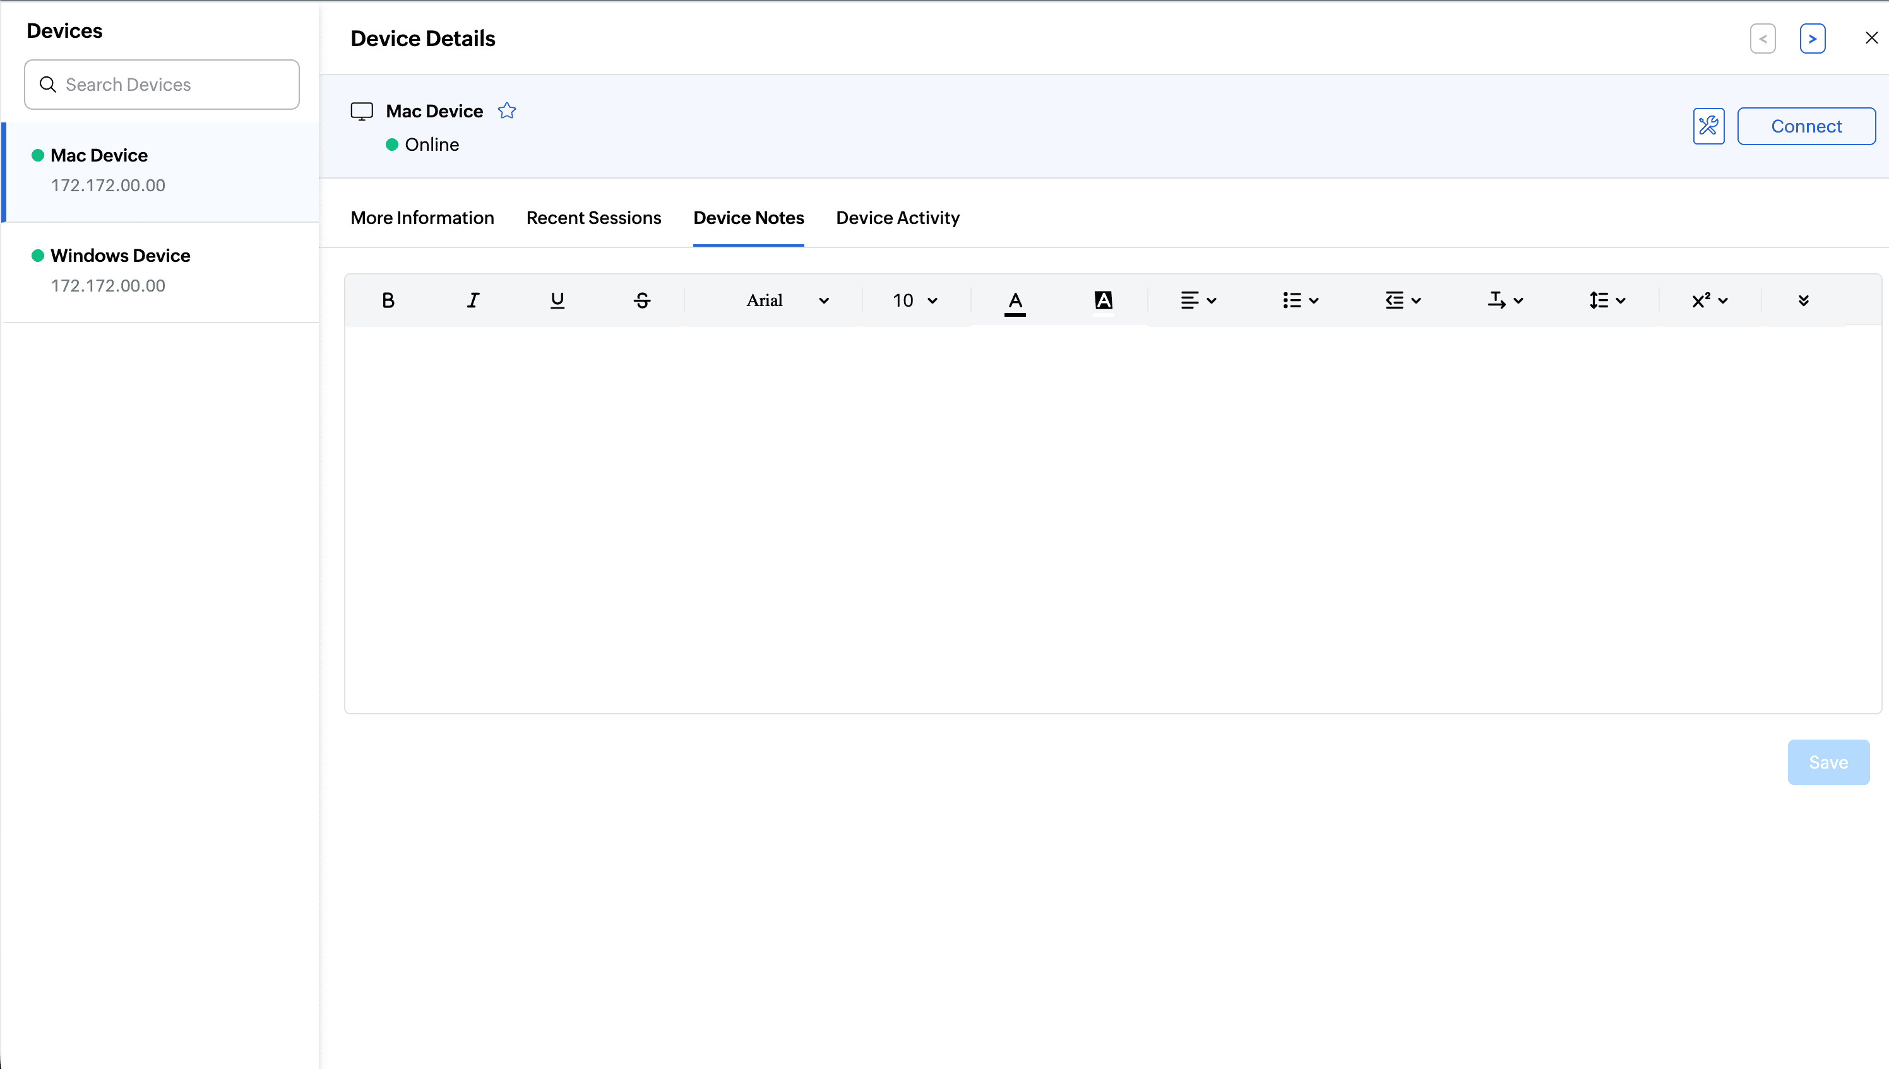Choose font text color

click(1015, 300)
